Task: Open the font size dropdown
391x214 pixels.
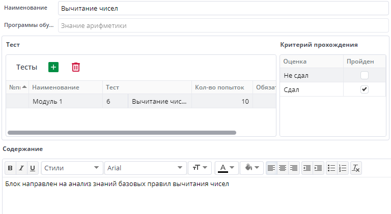Action: click(x=200, y=168)
